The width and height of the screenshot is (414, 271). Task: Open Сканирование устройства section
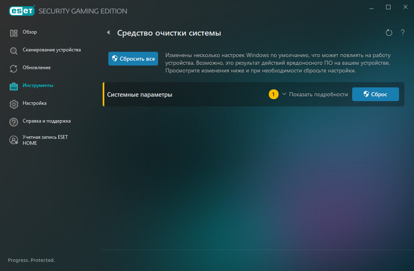[52, 50]
